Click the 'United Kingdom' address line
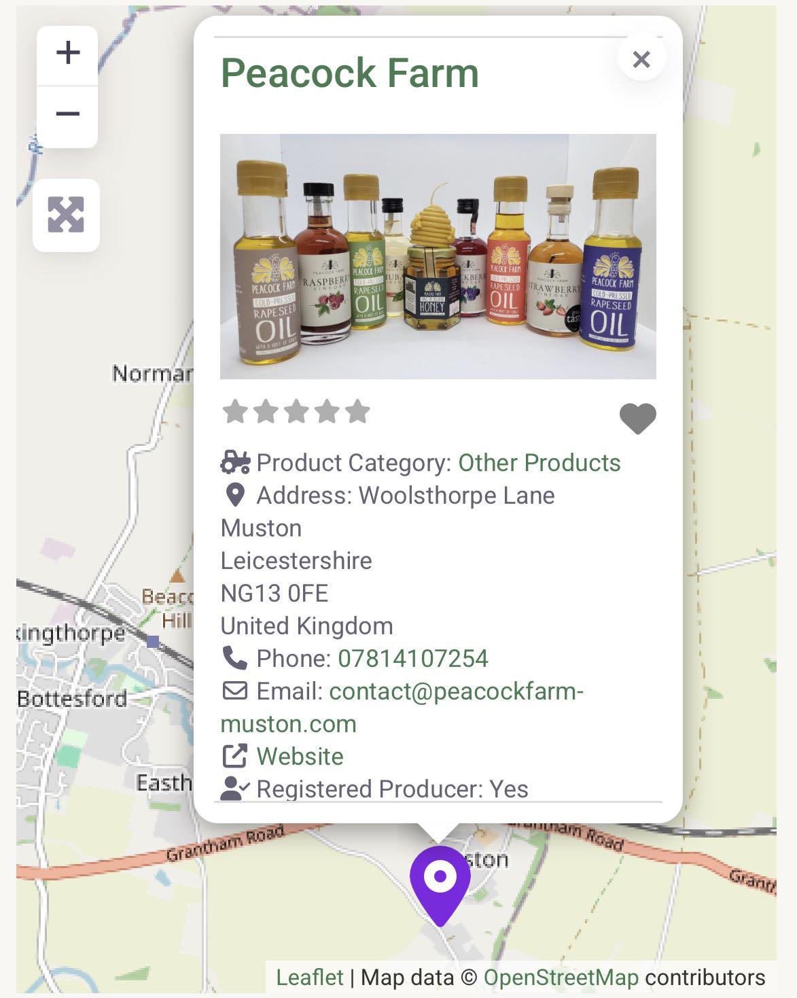 click(x=307, y=626)
